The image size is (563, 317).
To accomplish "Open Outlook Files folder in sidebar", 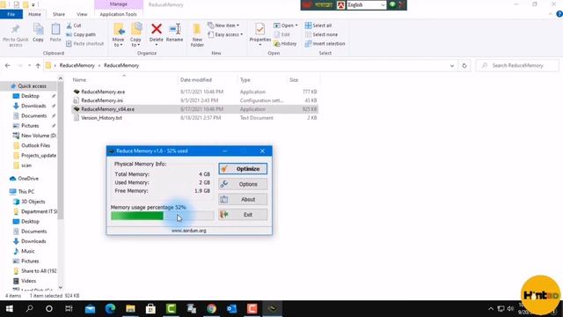I will [35, 145].
